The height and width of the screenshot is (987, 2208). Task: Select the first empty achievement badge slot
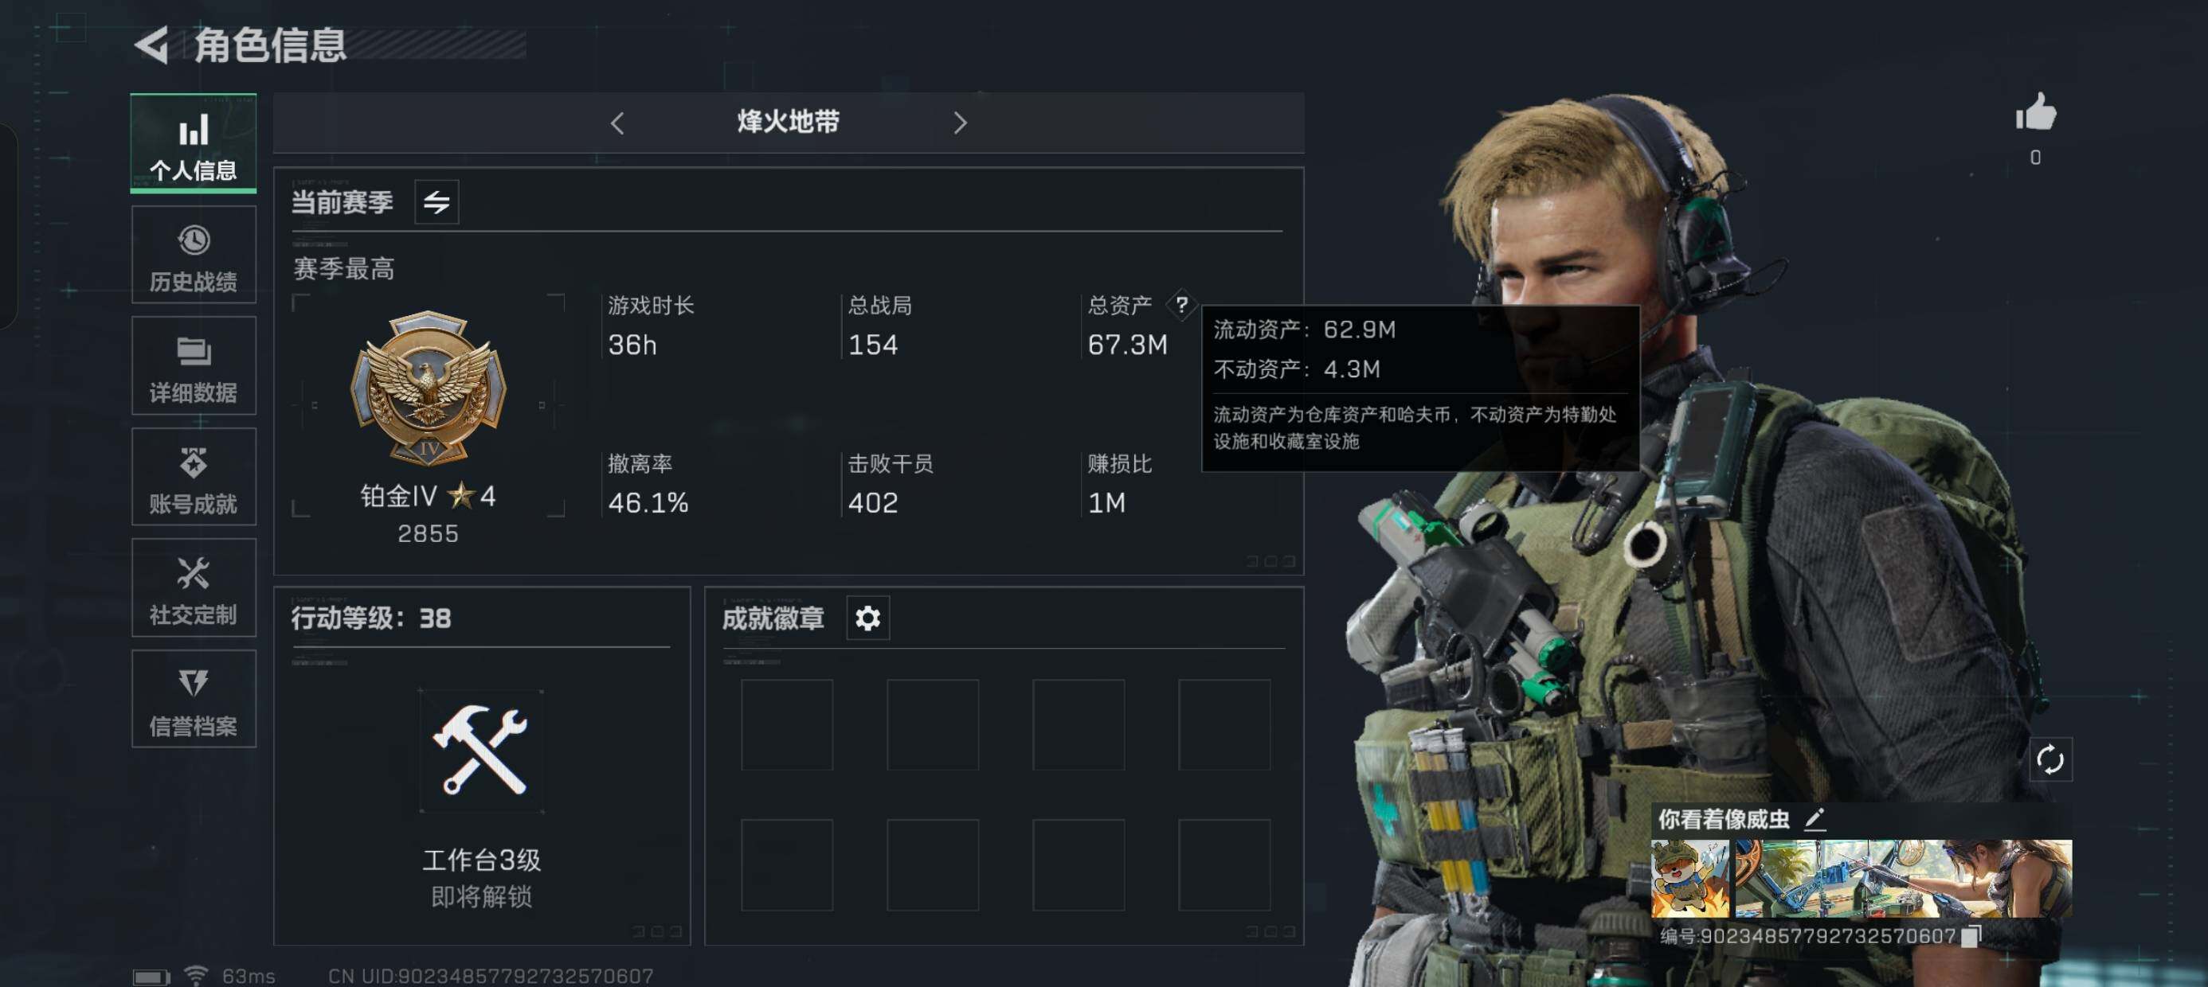click(x=786, y=725)
